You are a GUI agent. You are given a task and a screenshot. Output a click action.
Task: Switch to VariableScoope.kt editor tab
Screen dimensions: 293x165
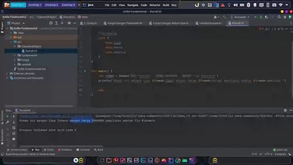click(209, 23)
